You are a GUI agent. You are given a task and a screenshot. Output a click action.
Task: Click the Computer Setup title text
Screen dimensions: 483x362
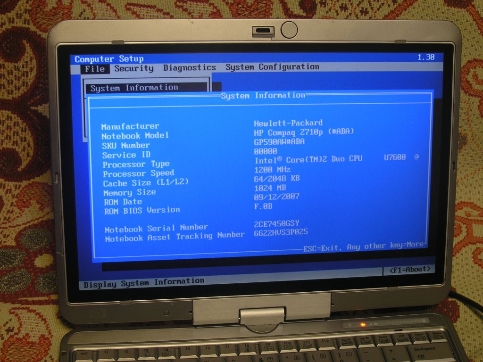(109, 59)
